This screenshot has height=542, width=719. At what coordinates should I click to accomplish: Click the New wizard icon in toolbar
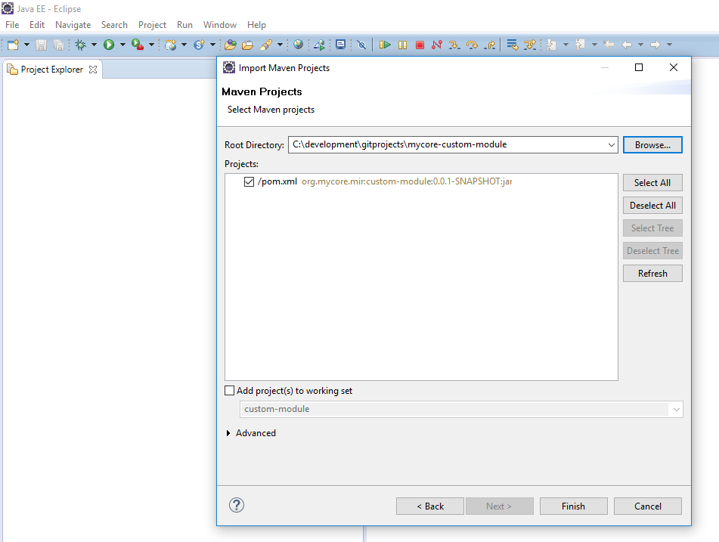pos(13,45)
